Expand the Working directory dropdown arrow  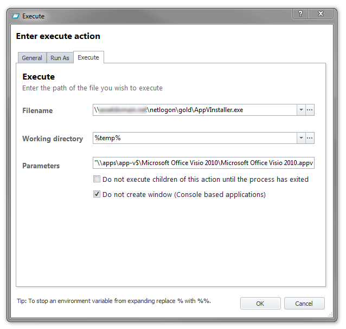(x=301, y=138)
